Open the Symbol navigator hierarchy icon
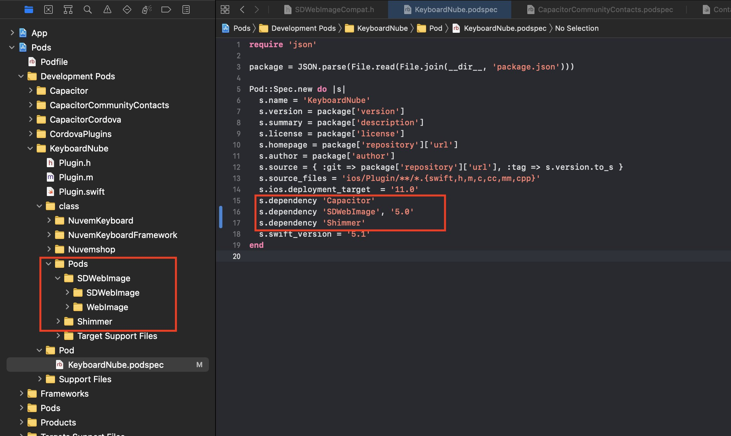Viewport: 731px width, 436px height. [x=68, y=10]
